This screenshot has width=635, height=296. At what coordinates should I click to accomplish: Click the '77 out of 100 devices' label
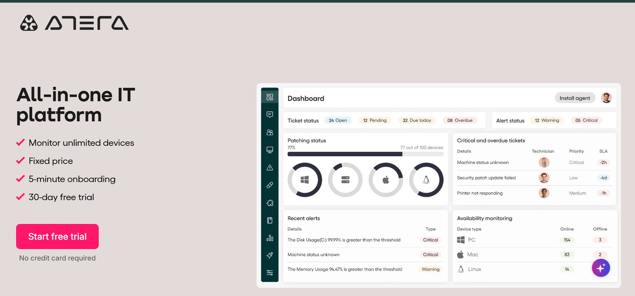[421, 147]
